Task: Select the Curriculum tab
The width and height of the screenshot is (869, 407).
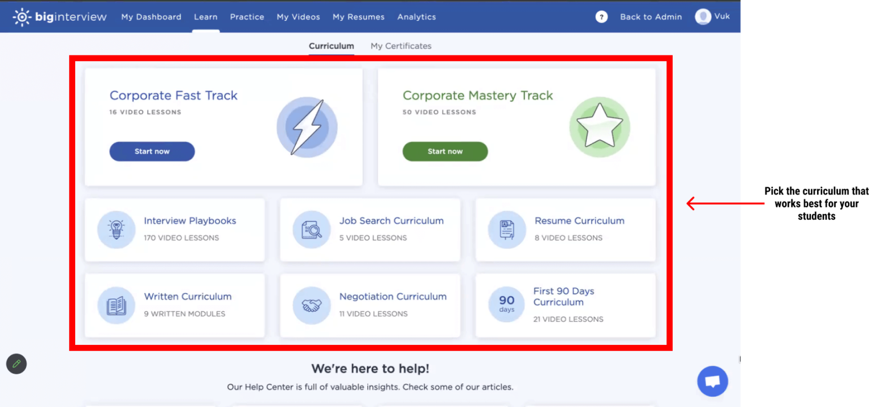Action: [x=331, y=46]
